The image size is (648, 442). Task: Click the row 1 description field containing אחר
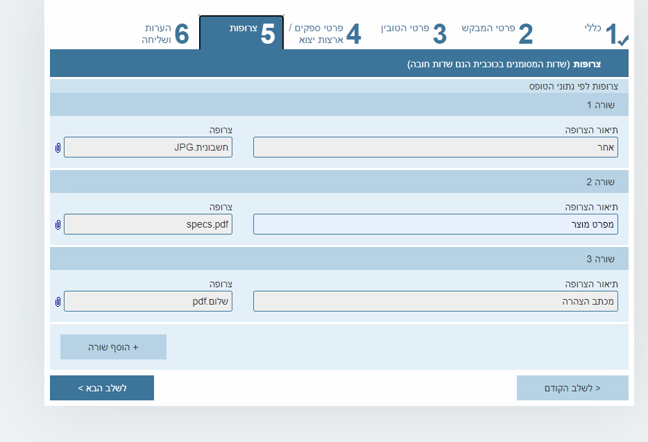pyautogui.click(x=435, y=148)
